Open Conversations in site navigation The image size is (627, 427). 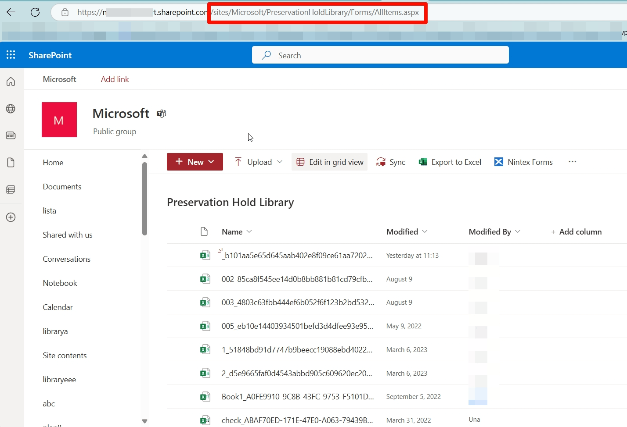click(x=67, y=259)
